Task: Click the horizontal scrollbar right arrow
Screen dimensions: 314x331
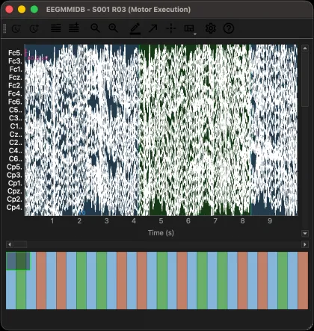Action: click(x=305, y=244)
